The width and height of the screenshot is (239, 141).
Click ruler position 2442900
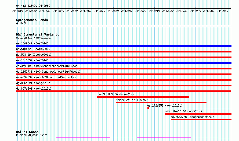(140, 11)
